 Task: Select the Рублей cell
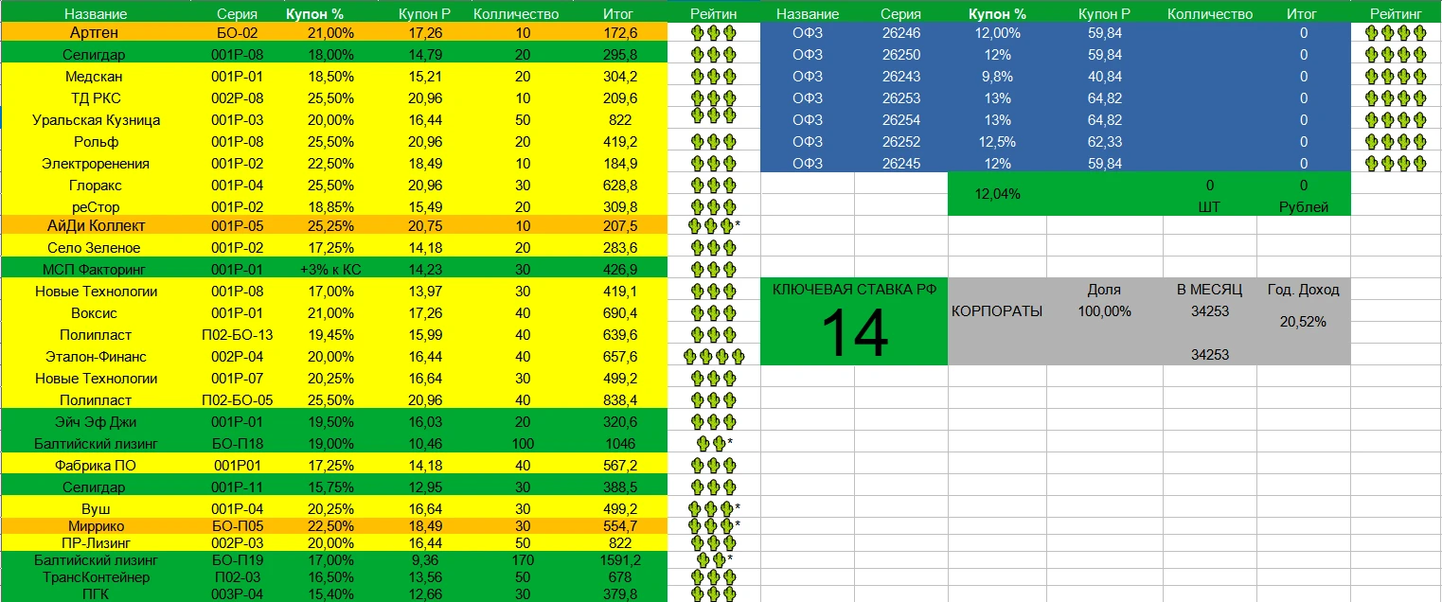(1304, 206)
